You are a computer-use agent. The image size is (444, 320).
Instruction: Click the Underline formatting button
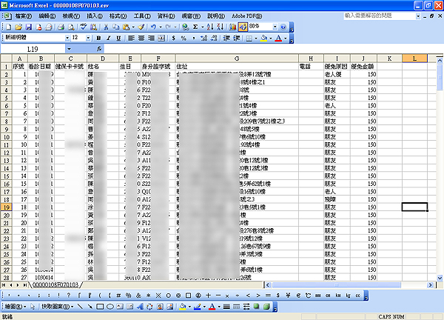coord(118,38)
